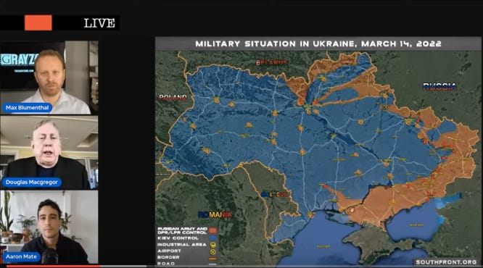Click the RUSSIA label on the map

(x=439, y=86)
